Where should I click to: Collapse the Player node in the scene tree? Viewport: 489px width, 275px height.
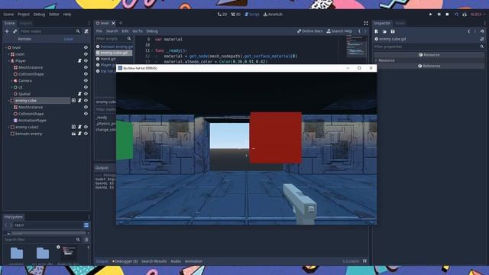point(8,61)
